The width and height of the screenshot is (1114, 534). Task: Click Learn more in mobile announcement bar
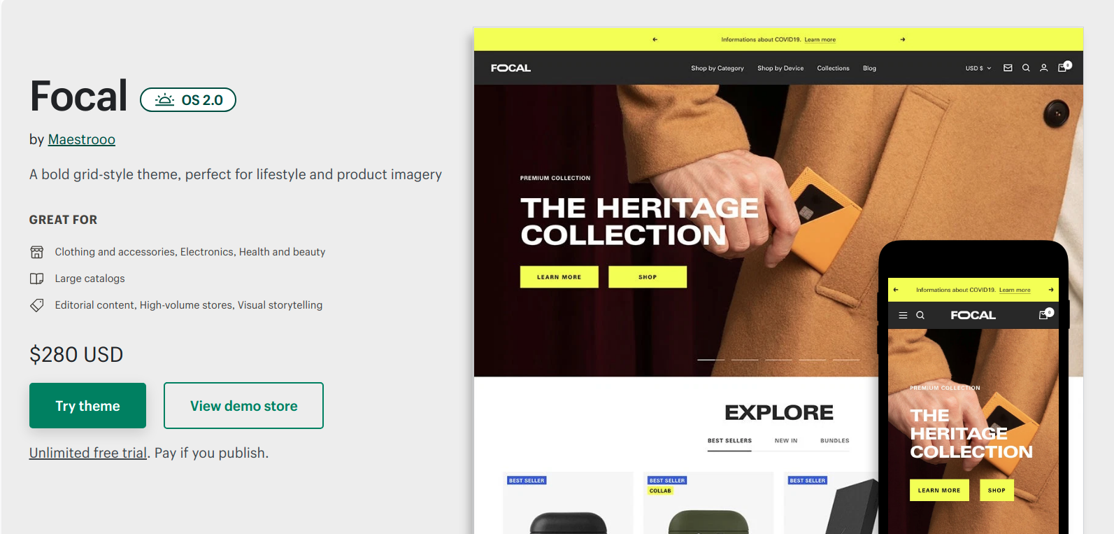point(1015,290)
